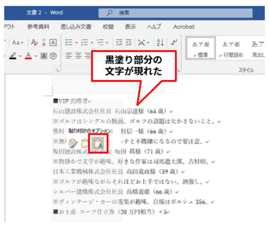This screenshot has height=227, width=269.
Task: Switch to the 校閲 ribbon tab
Action: pos(108,27)
